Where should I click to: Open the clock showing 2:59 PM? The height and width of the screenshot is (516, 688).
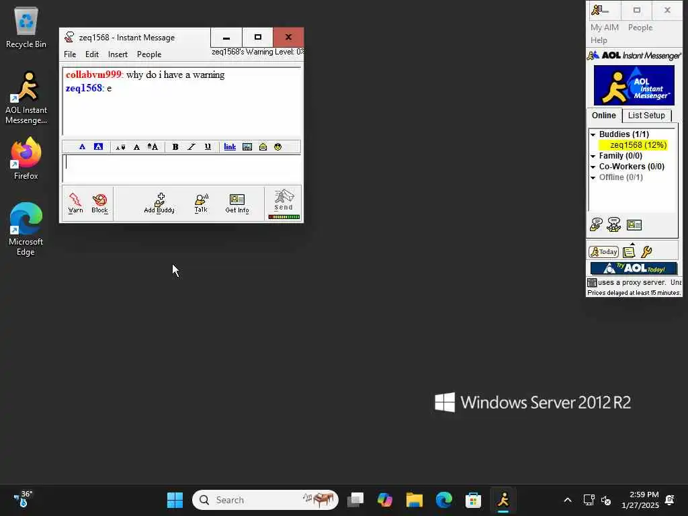point(640,500)
